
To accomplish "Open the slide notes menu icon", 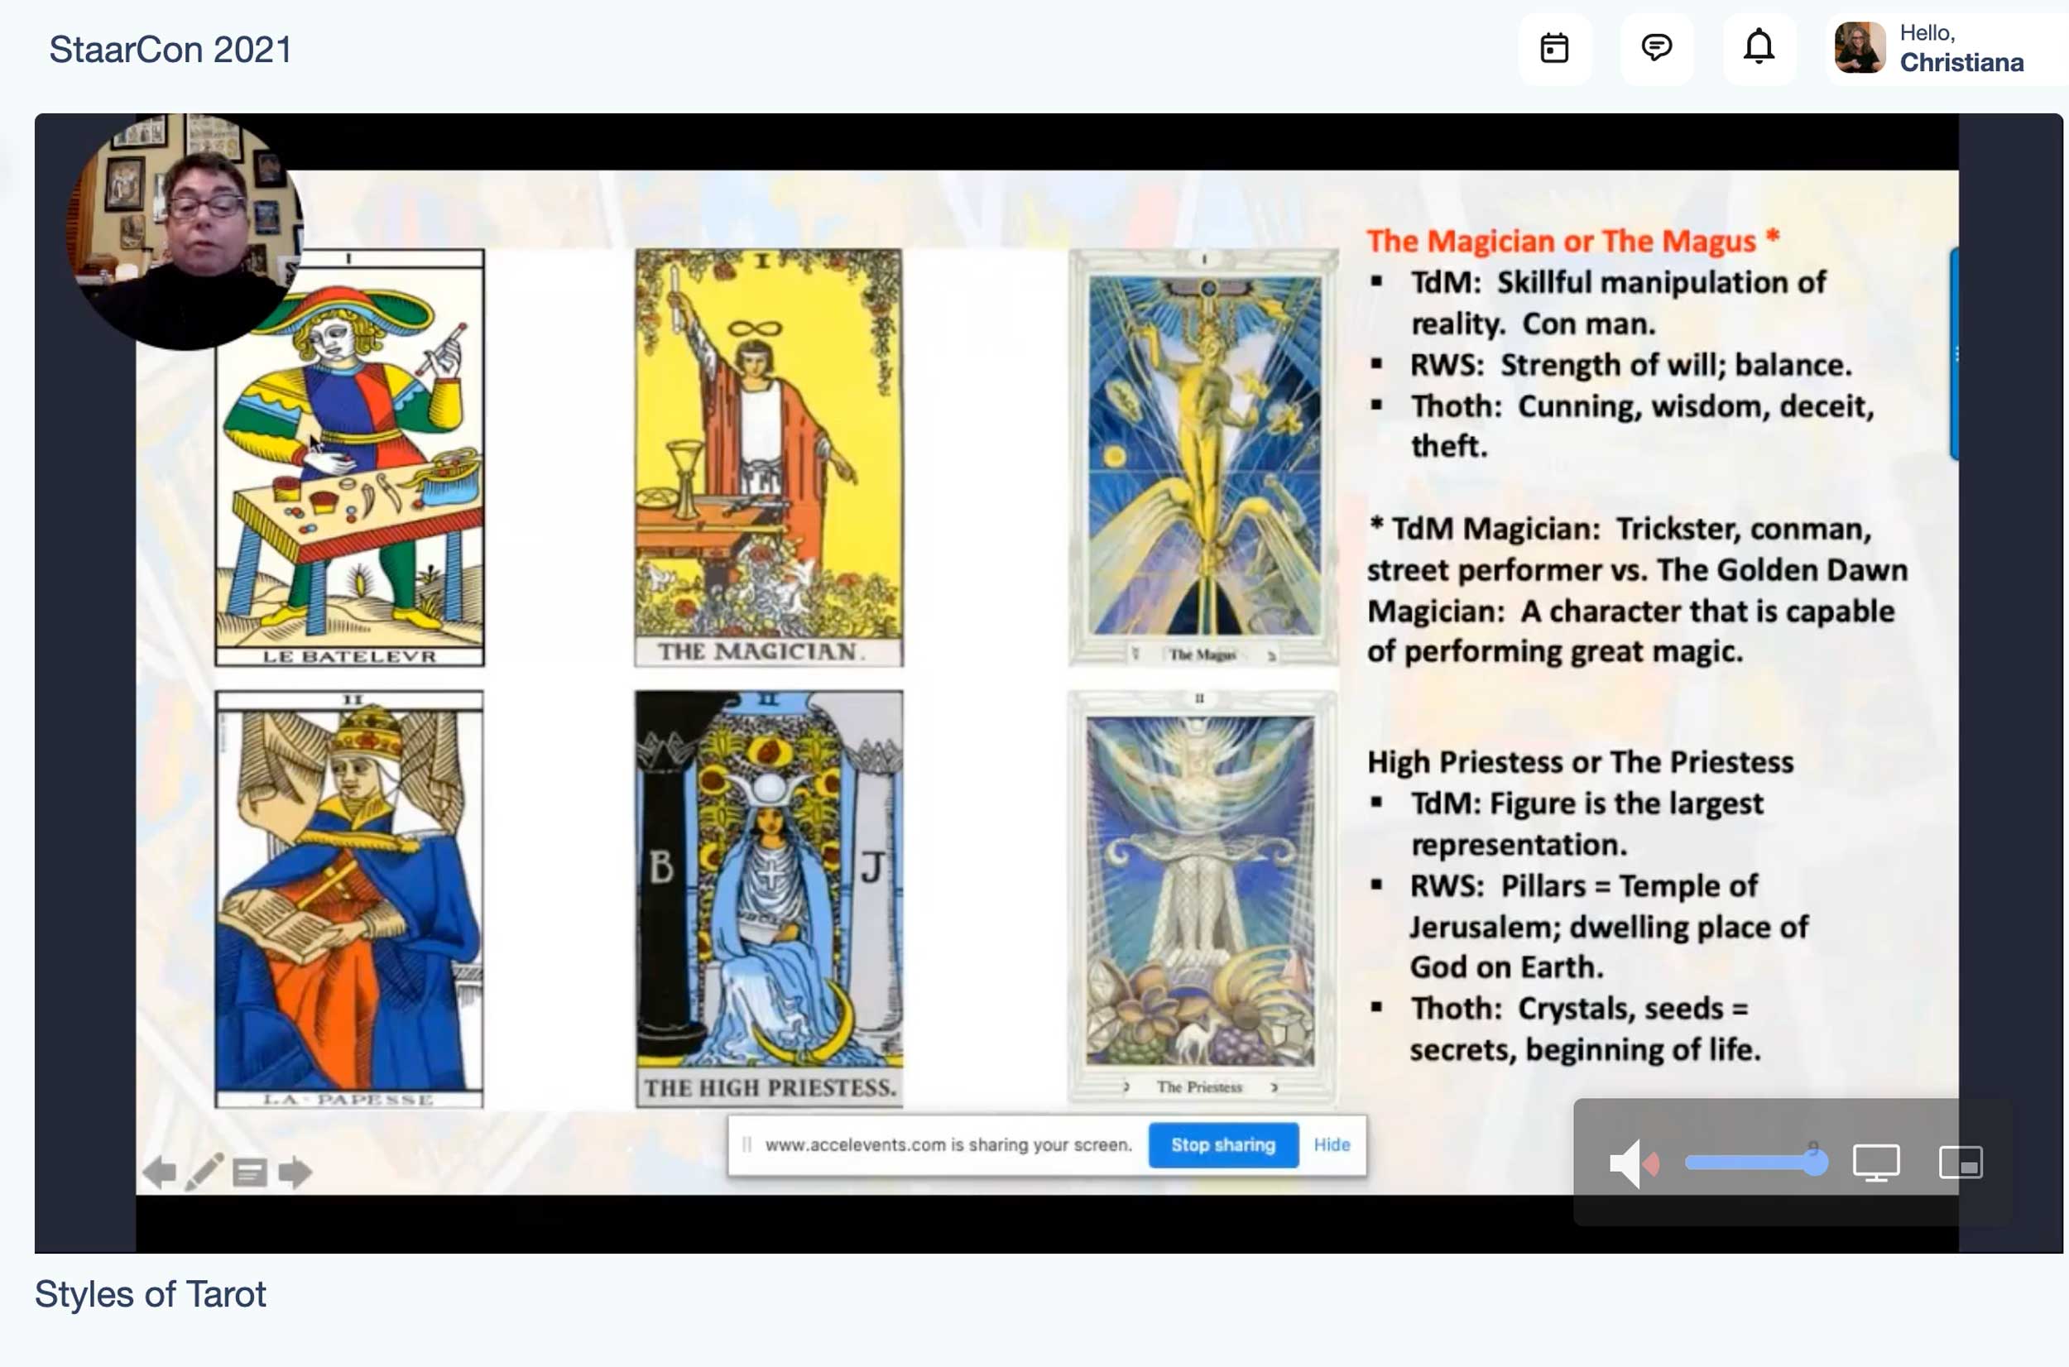I will pos(250,1173).
